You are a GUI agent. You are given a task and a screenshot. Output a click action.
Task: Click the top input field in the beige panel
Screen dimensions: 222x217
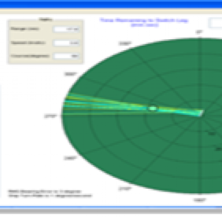pos(66,29)
